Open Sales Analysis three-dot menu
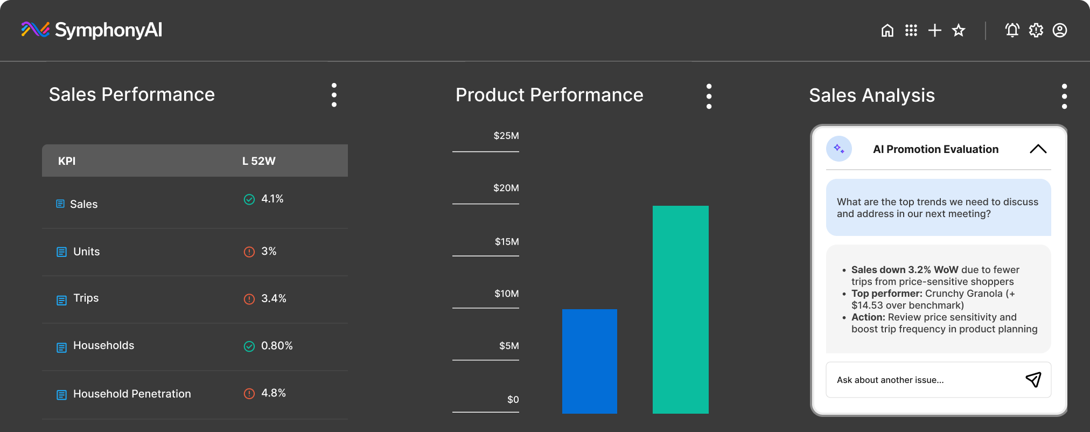 (x=1064, y=96)
